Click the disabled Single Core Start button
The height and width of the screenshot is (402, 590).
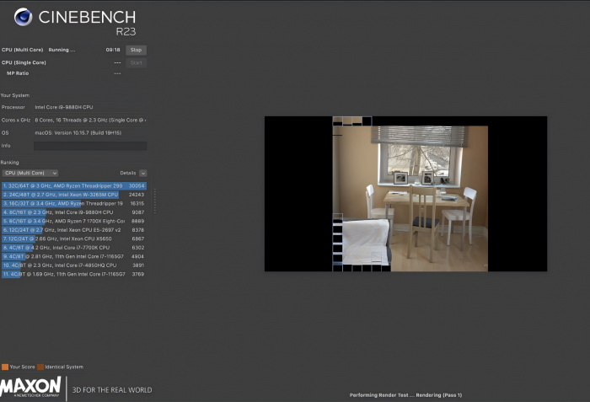pyautogui.click(x=136, y=62)
